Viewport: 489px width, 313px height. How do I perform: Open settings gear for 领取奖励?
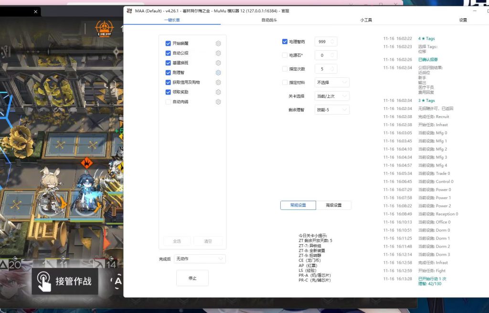(218, 92)
